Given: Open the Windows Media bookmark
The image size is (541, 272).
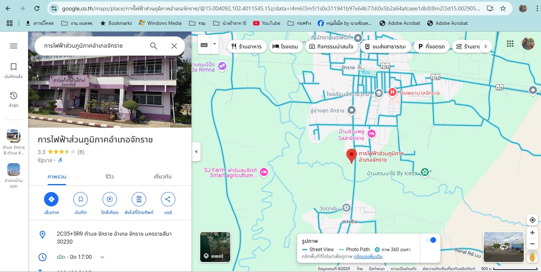Looking at the screenshot, I should 160,23.
